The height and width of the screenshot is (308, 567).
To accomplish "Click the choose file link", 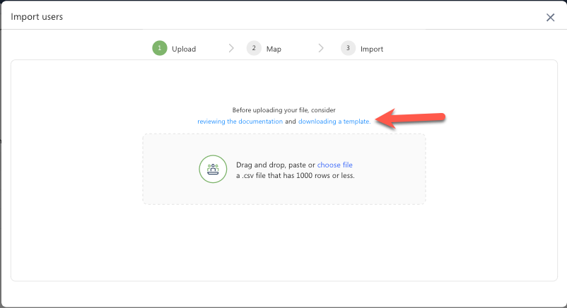I will point(334,165).
